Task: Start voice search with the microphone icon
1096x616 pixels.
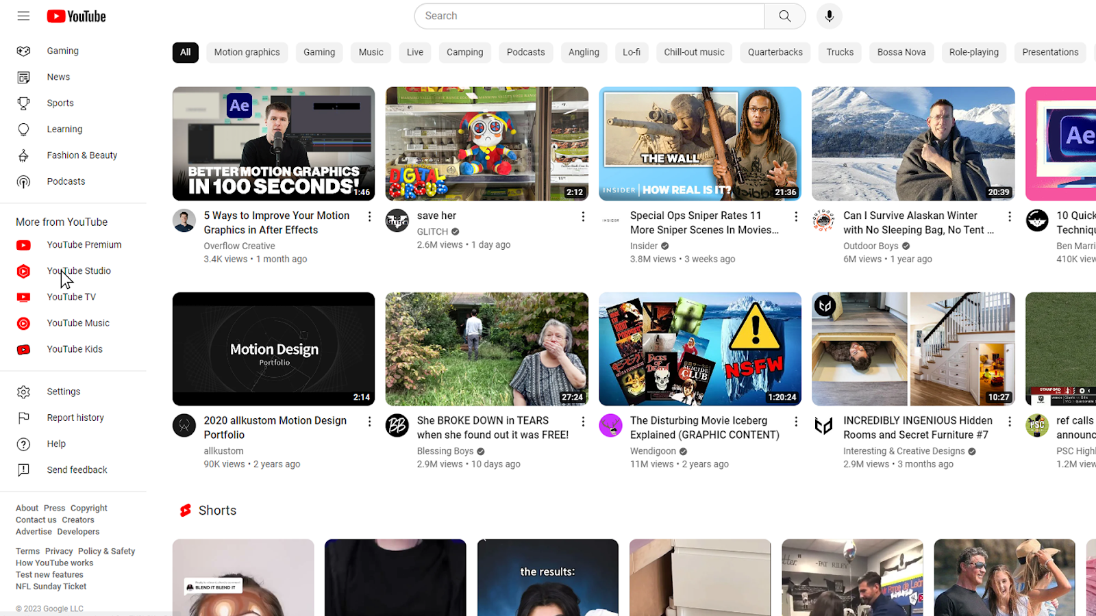Action: (x=829, y=16)
